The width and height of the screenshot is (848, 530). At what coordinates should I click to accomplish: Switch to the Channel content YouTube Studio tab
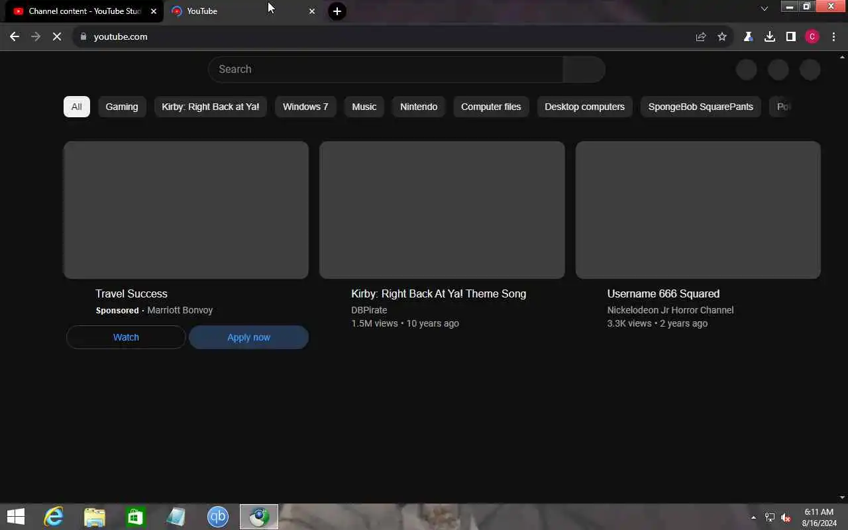(84, 11)
